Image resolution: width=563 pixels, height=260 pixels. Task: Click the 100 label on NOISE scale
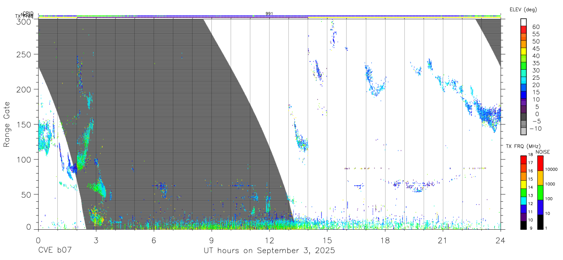pyautogui.click(x=550, y=199)
